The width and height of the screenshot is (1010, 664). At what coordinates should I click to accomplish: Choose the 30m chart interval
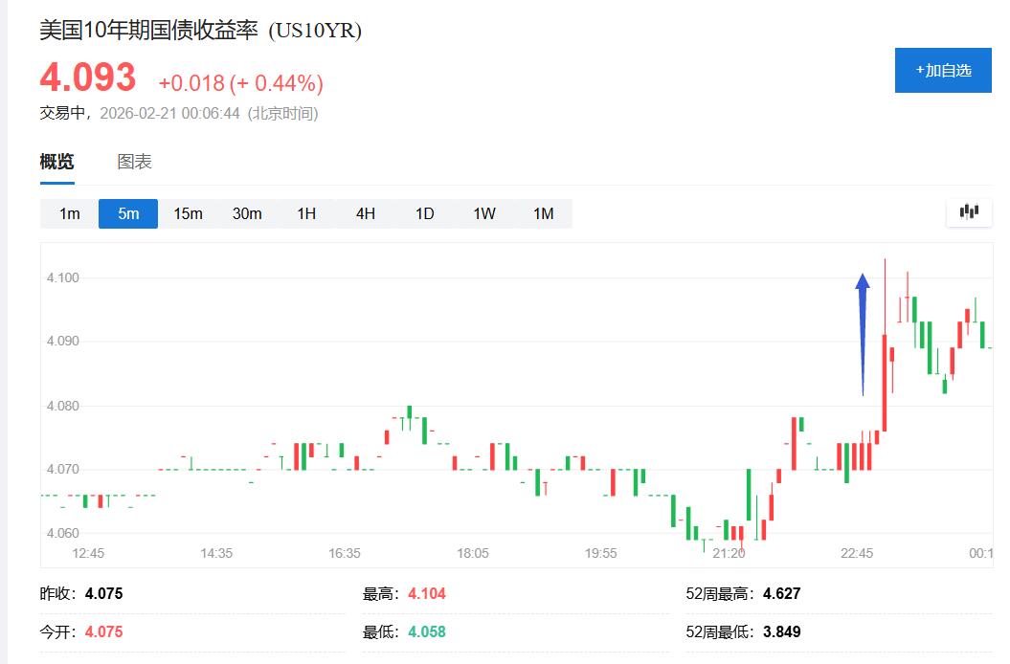[x=247, y=213]
